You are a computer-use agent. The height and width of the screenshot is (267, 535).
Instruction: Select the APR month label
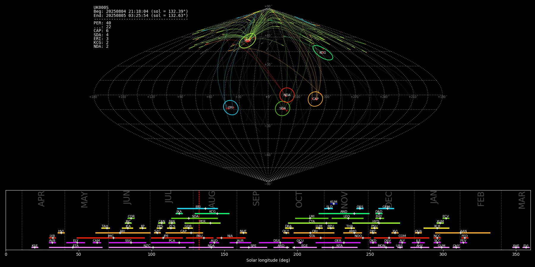(x=41, y=199)
